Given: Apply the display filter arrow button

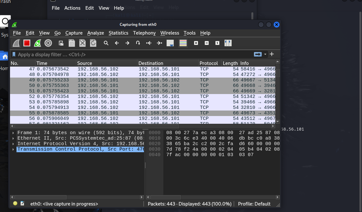Looking at the screenshot, I should click(258, 54).
